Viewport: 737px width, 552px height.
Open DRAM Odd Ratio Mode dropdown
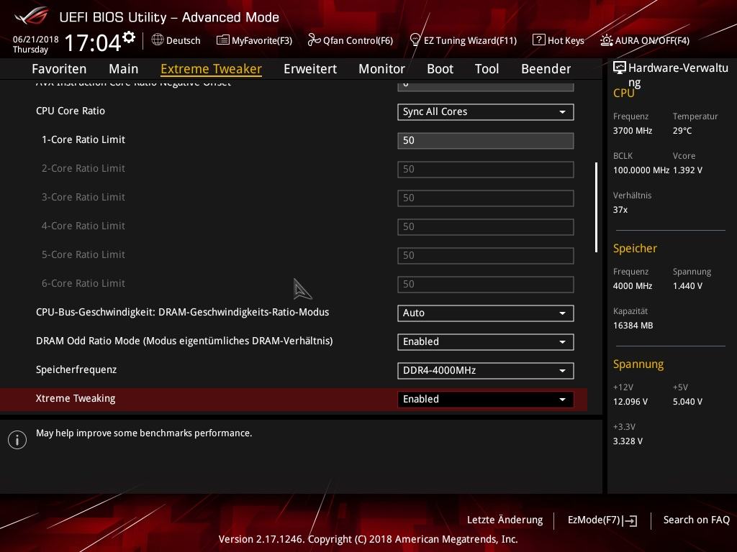pos(486,341)
